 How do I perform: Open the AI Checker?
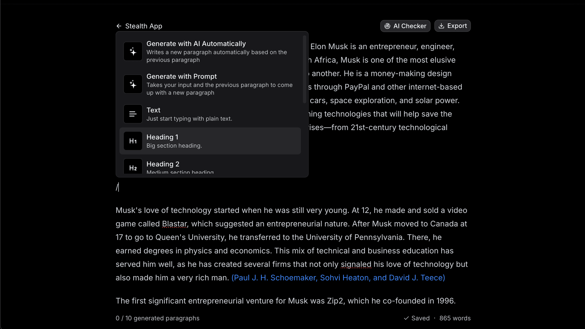tap(405, 26)
